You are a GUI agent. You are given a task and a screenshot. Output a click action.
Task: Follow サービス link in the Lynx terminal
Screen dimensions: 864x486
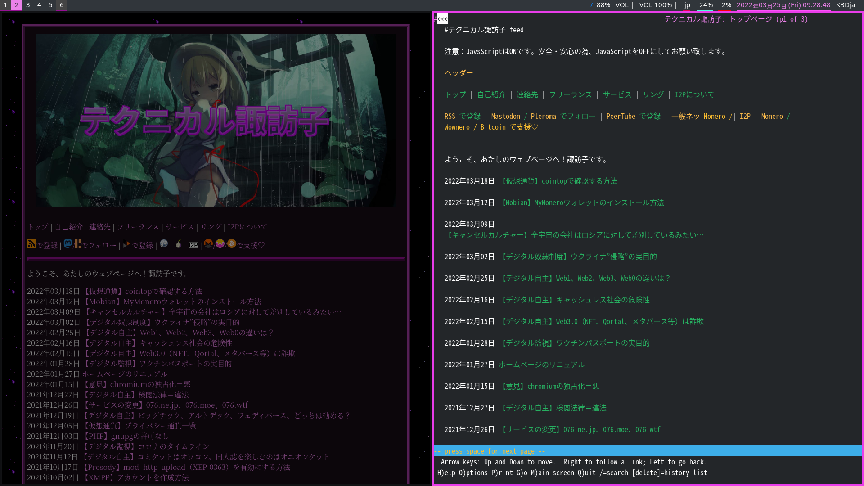point(617,94)
